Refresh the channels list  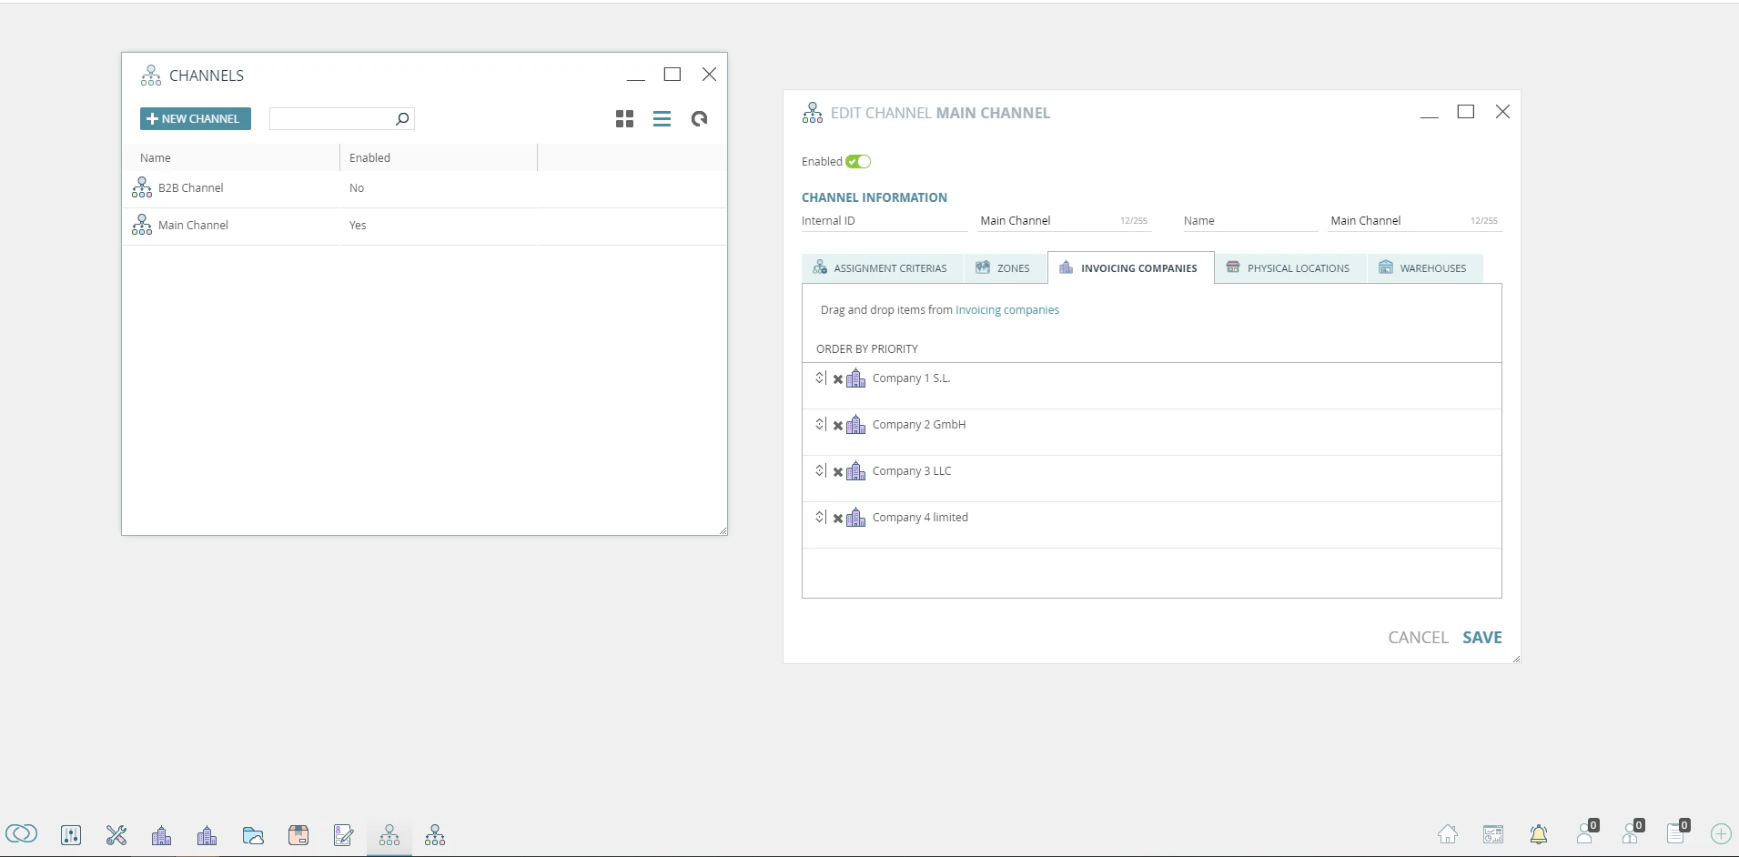click(x=699, y=118)
